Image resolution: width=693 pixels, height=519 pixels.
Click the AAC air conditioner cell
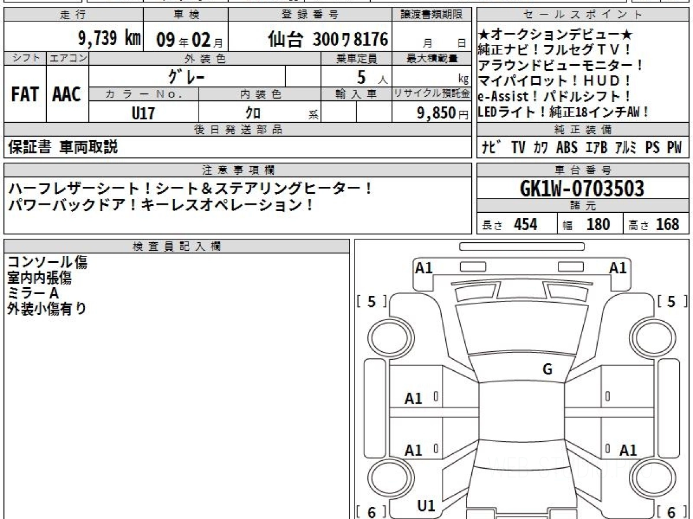click(67, 95)
